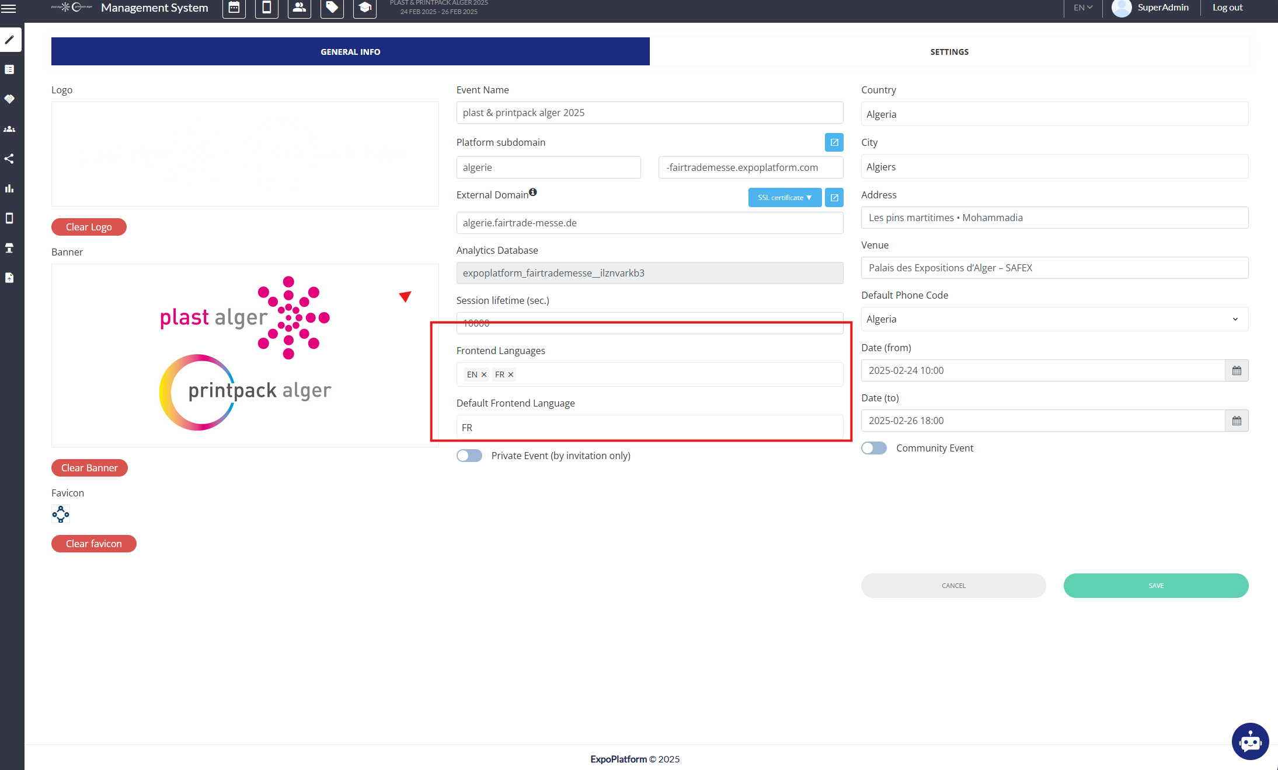
Task: Click the price tag icon in header
Action: (x=332, y=8)
